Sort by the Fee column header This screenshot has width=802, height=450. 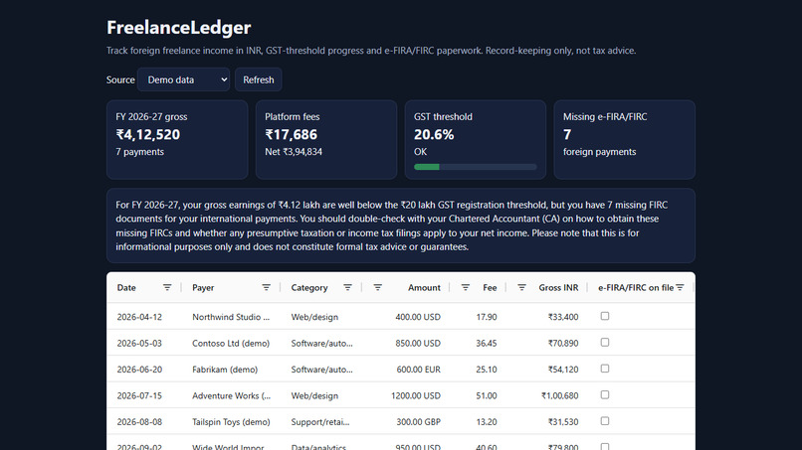[x=490, y=287]
